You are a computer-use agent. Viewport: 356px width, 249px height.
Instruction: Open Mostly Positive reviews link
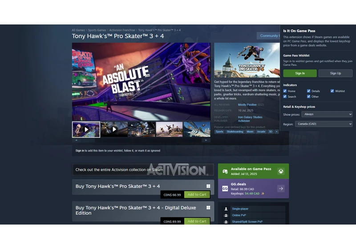(247, 105)
